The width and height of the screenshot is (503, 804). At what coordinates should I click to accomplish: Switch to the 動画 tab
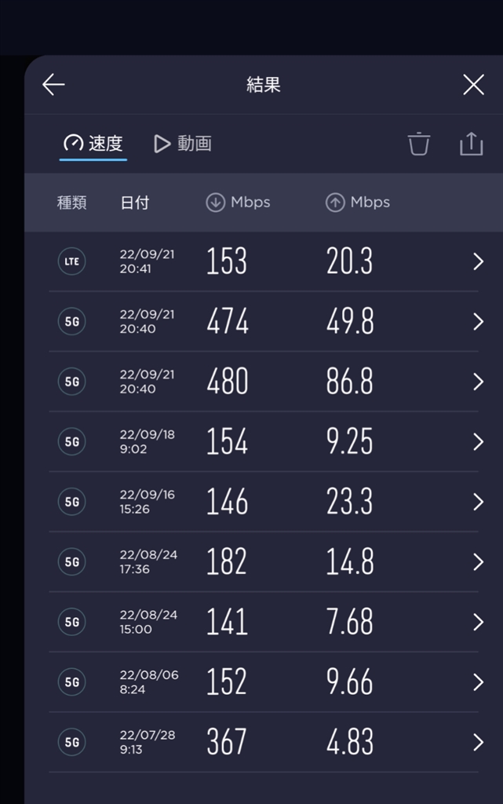[x=183, y=144]
